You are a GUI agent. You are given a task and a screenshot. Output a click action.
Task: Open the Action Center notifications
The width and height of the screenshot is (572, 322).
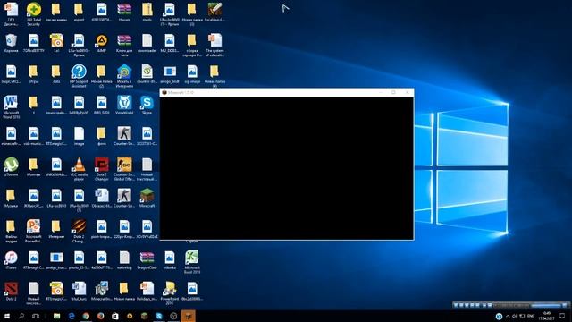pos(562,316)
